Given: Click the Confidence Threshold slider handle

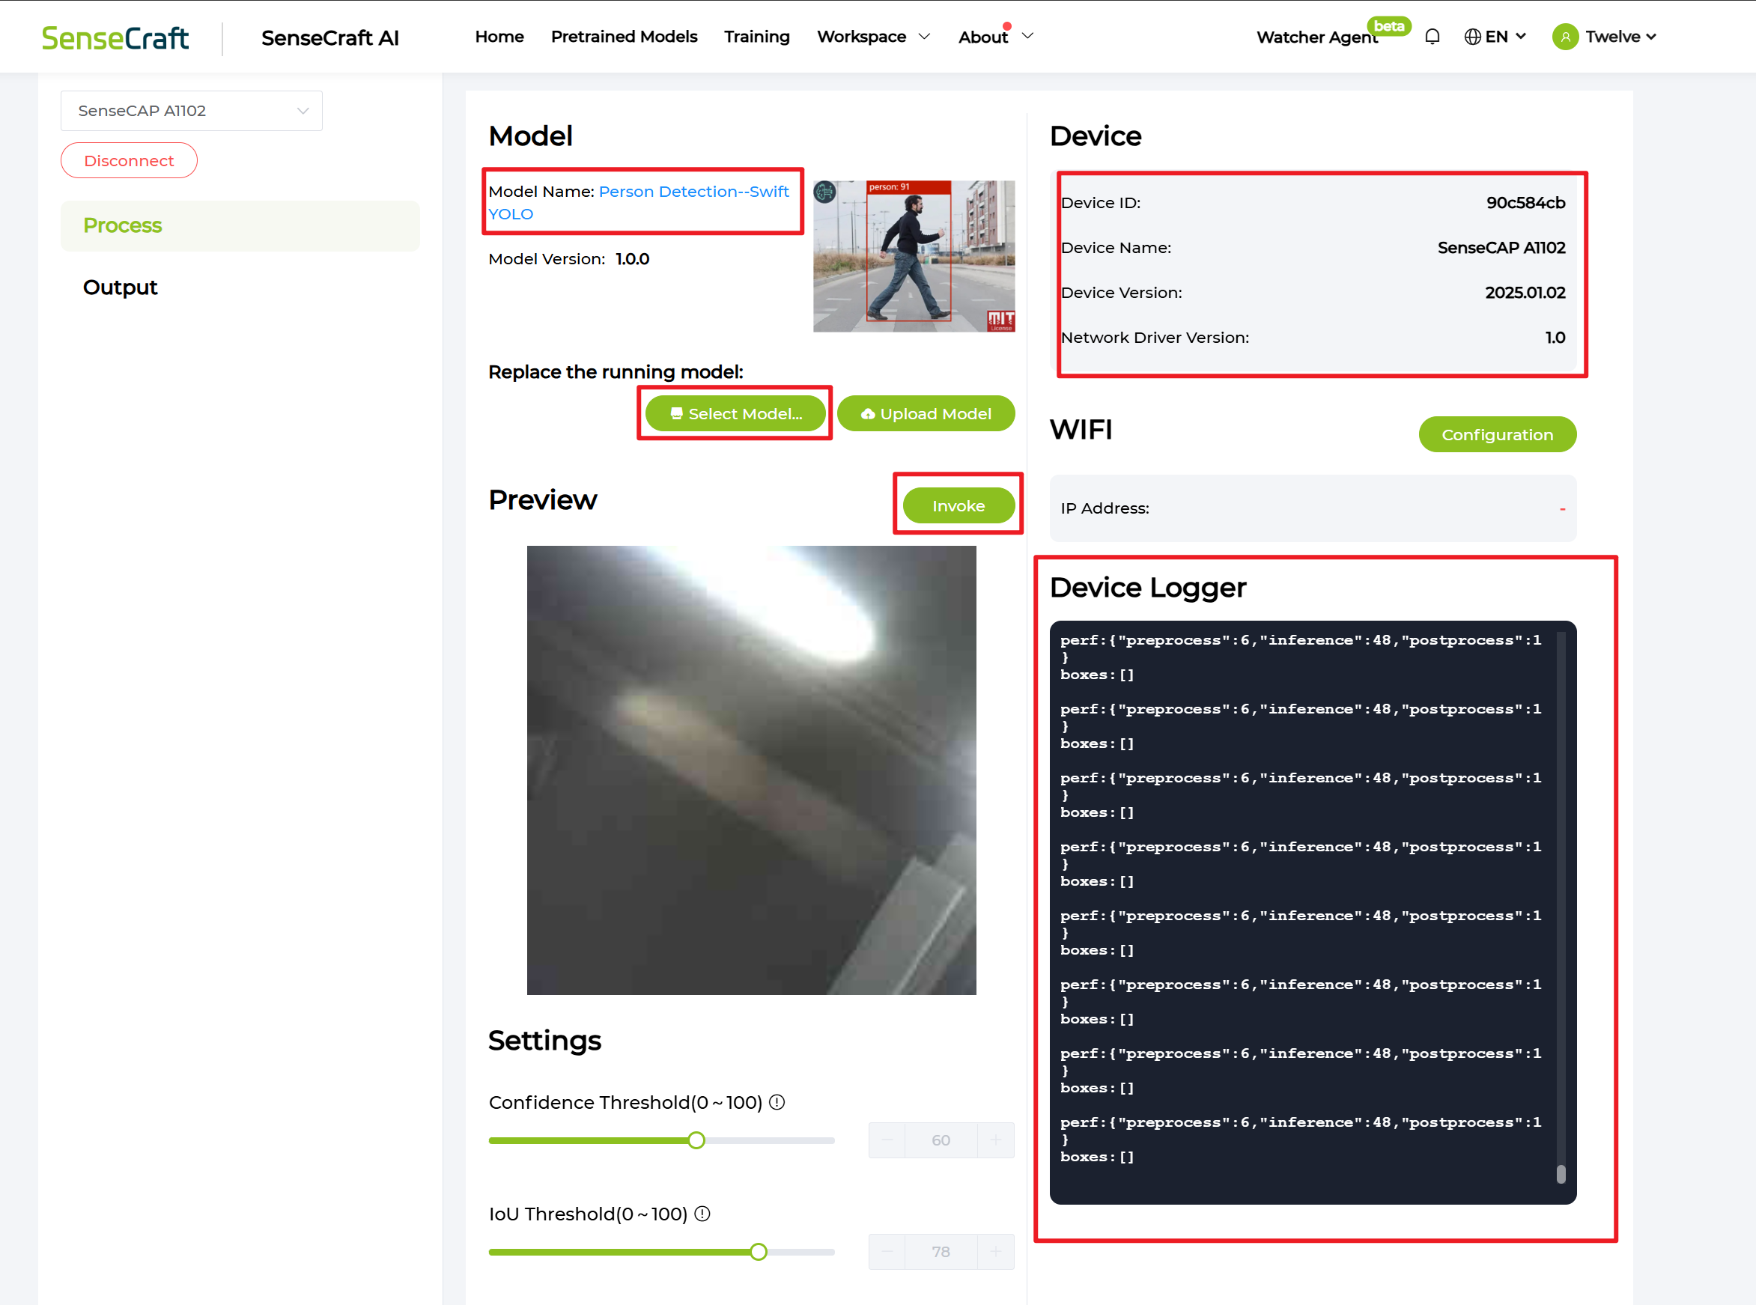Looking at the screenshot, I should pyautogui.click(x=696, y=1140).
